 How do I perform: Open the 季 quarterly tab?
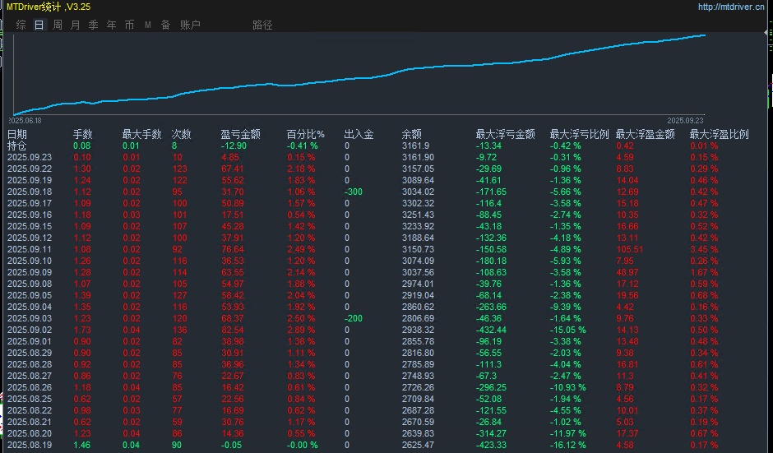tap(94, 25)
